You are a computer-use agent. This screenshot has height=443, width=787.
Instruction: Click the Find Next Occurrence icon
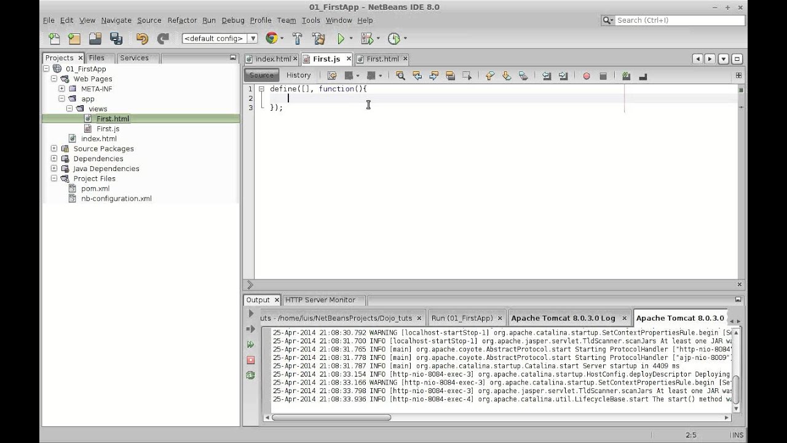pos(433,76)
